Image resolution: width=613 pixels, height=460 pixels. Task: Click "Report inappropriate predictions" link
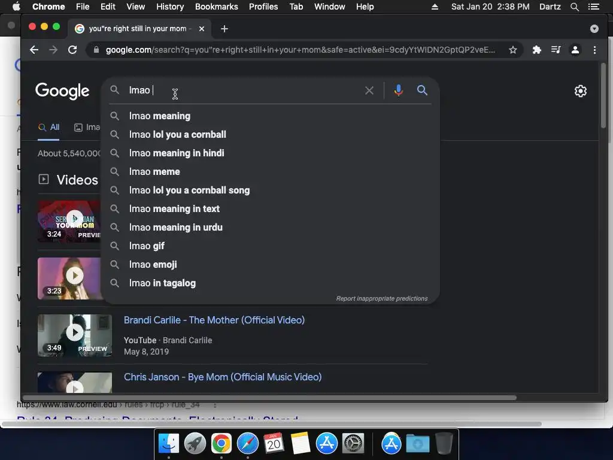click(x=382, y=298)
